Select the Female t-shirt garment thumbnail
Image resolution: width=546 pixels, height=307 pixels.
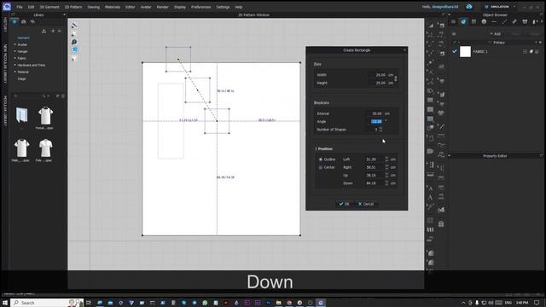coord(45,116)
